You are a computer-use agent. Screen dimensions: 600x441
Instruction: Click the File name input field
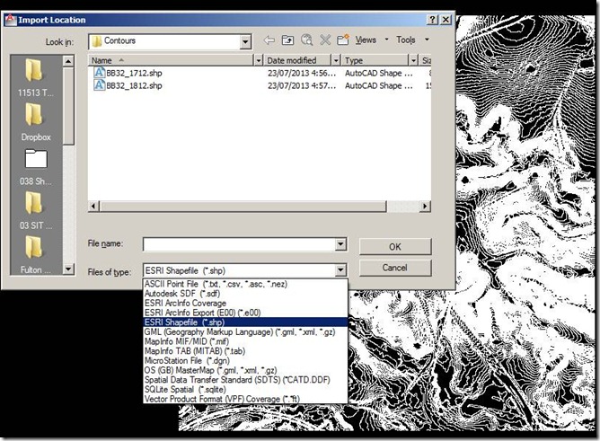tap(239, 244)
